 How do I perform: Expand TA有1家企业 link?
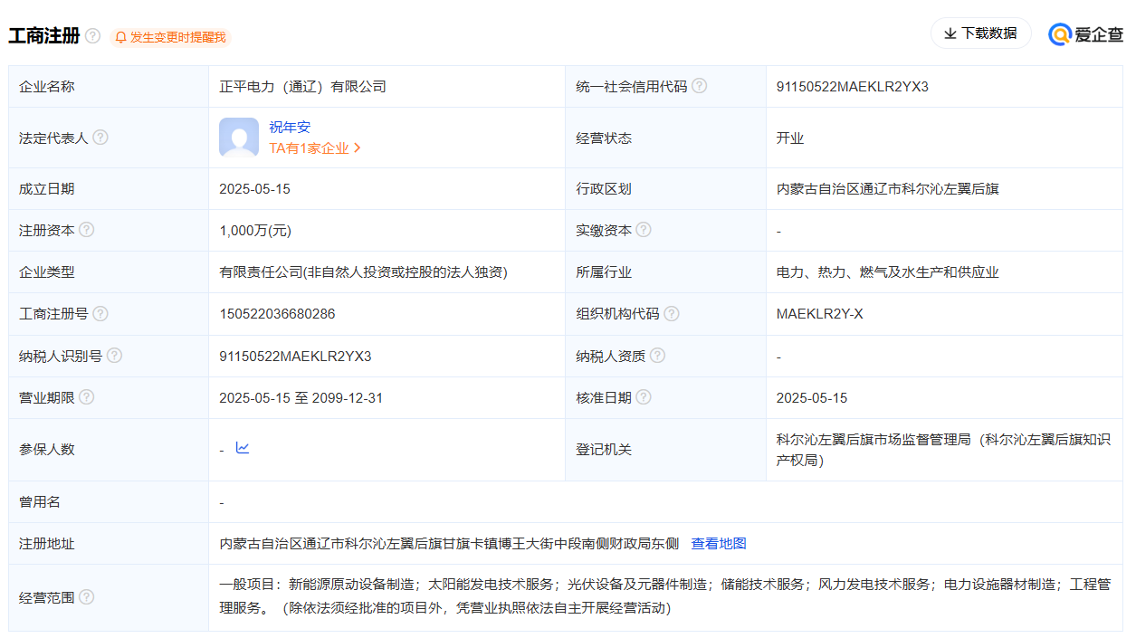315,148
